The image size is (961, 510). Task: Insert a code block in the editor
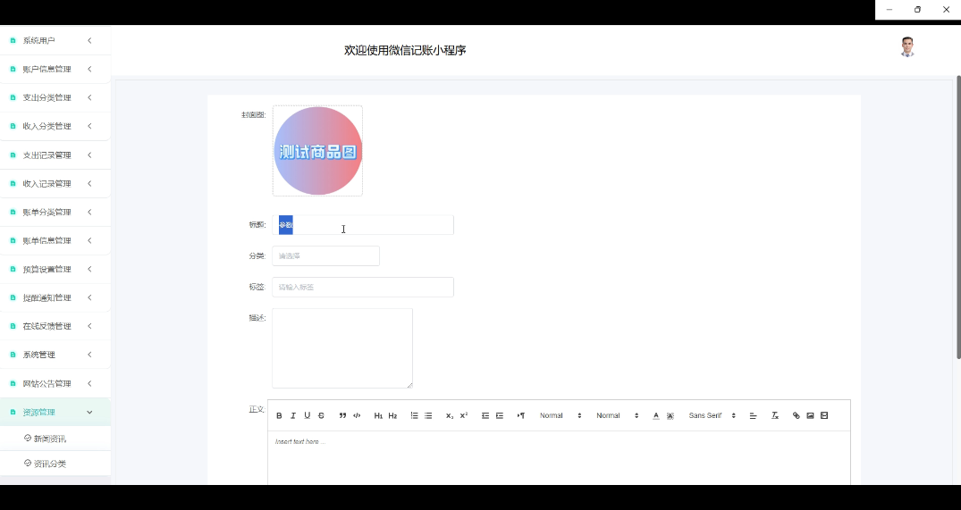click(x=357, y=415)
